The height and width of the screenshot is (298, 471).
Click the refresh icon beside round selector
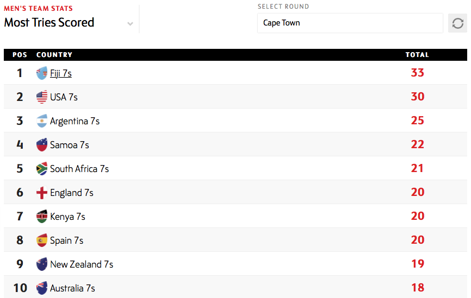tap(457, 23)
